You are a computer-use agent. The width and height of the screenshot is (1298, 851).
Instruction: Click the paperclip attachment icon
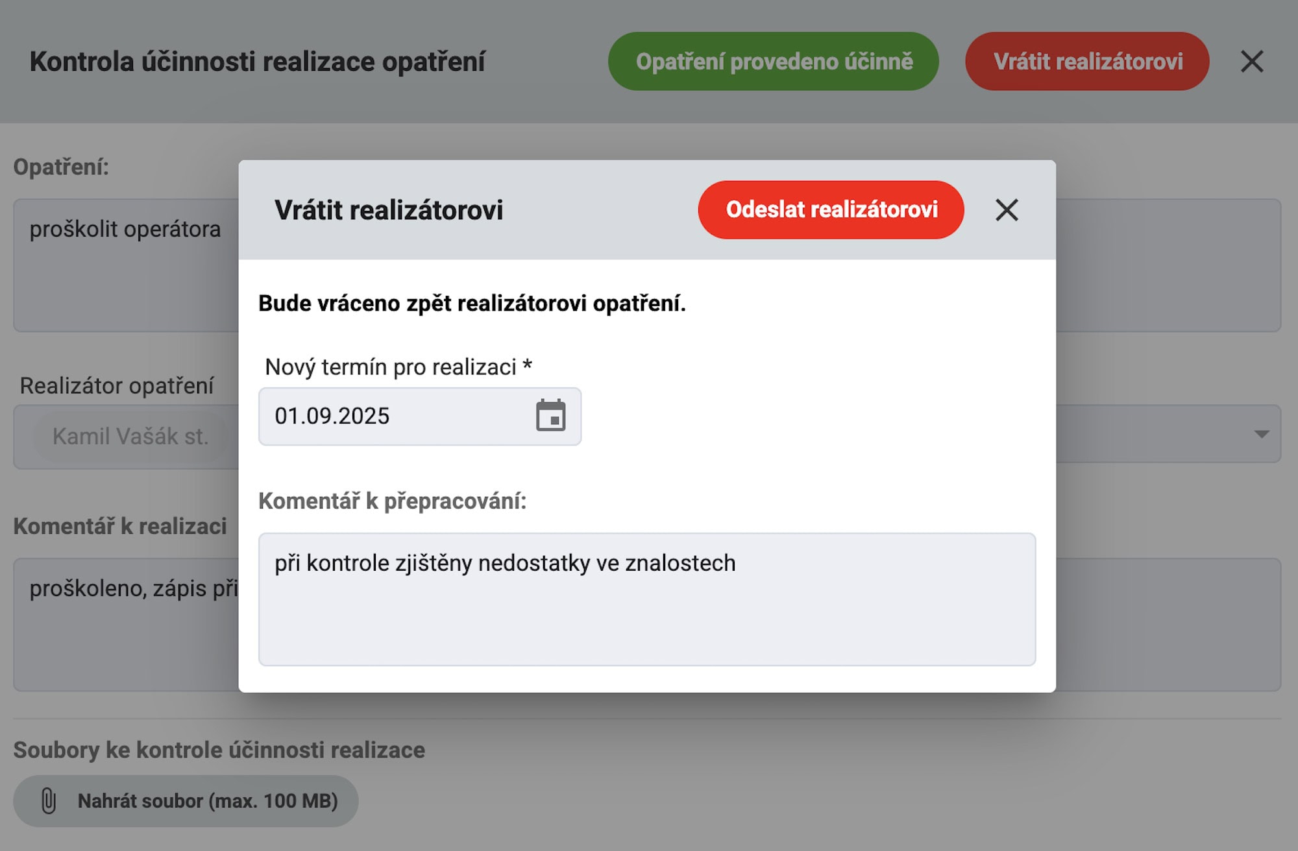pos(49,801)
